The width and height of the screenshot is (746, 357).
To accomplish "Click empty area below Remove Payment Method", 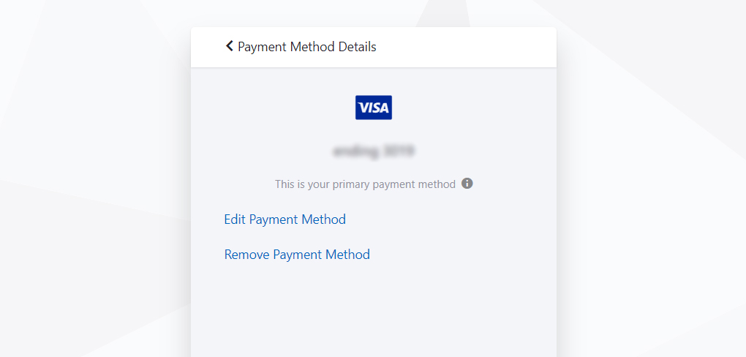I will point(374,309).
